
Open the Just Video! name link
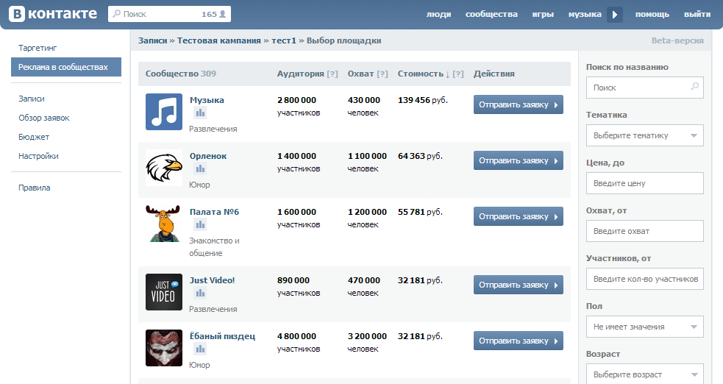212,280
